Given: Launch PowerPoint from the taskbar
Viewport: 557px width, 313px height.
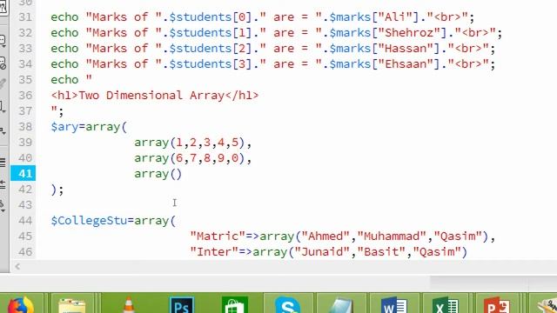Looking at the screenshot, I should click(497, 305).
